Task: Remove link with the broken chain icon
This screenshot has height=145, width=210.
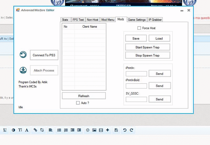Action: [x=42, y=130]
